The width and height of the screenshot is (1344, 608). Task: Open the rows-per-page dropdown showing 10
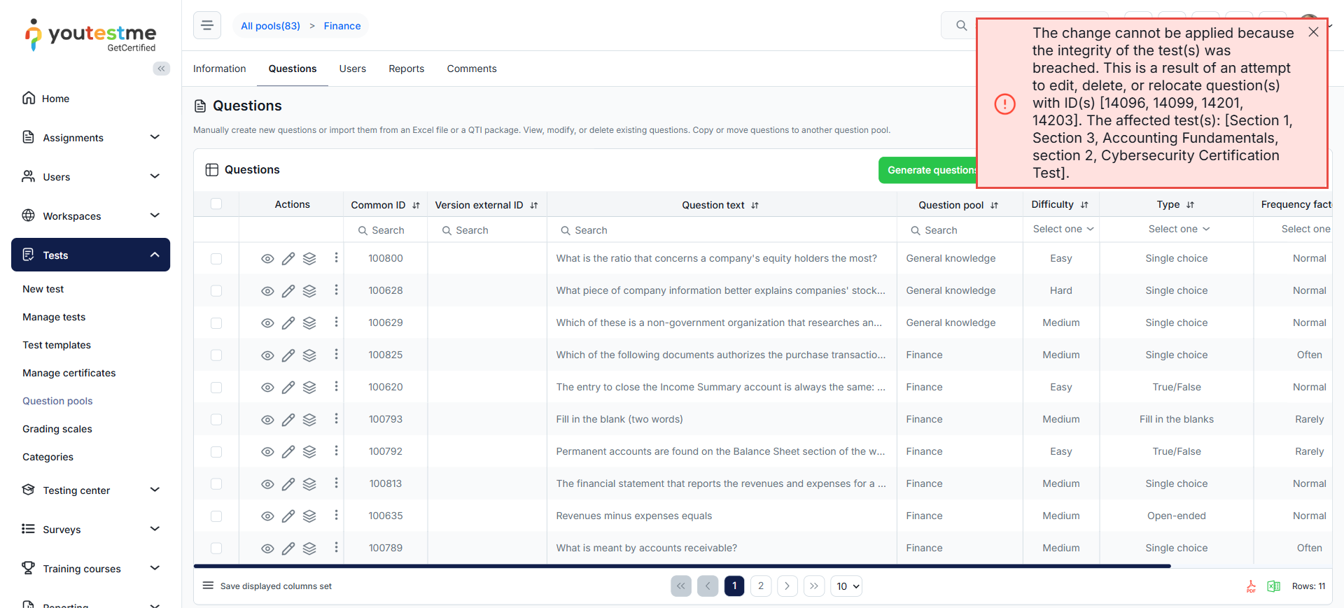[846, 586]
